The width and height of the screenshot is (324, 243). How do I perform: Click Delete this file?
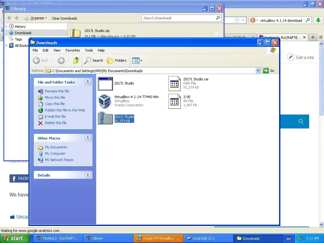pos(56,123)
